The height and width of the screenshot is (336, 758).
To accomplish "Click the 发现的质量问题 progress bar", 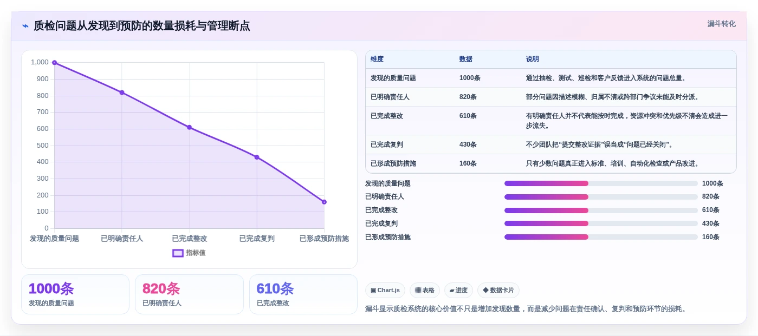I will pyautogui.click(x=601, y=183).
